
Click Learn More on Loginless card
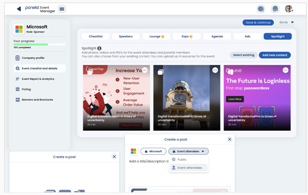(235, 99)
